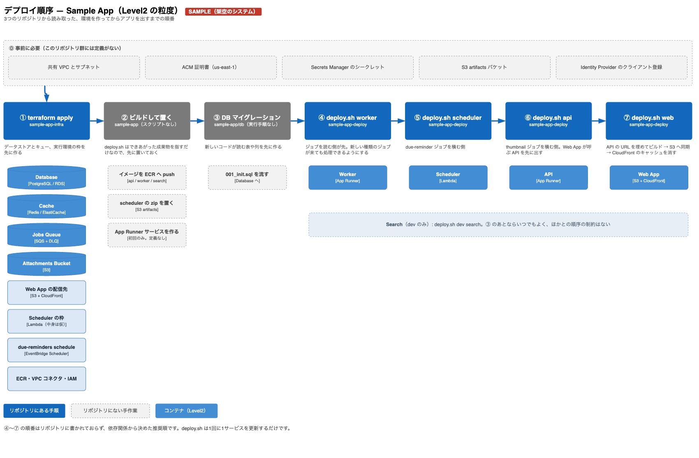Select the Cache [Redis / ElastiCache] cylinder

46,206
